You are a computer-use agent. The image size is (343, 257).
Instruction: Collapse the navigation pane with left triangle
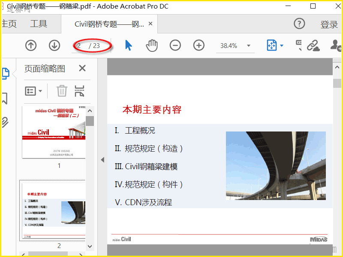coord(102,160)
